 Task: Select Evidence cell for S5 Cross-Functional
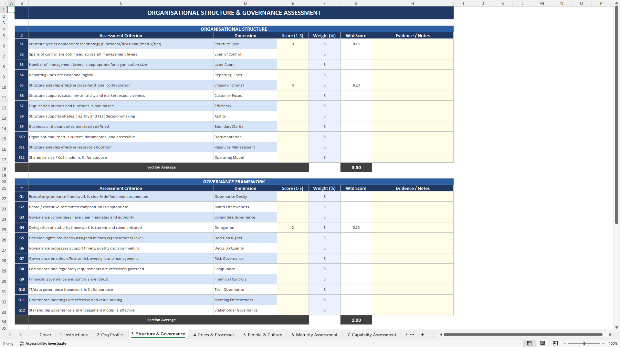(x=413, y=85)
